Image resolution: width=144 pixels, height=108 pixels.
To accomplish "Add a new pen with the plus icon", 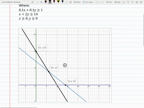I will (x=66, y=2).
